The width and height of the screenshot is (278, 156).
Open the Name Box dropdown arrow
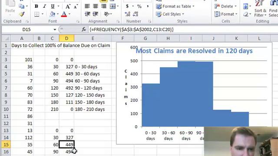tap(55, 29)
